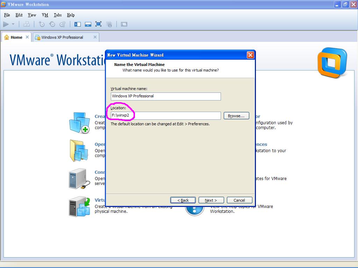Click the Virtual machine name field
The width and height of the screenshot is (358, 268).
[x=166, y=96]
